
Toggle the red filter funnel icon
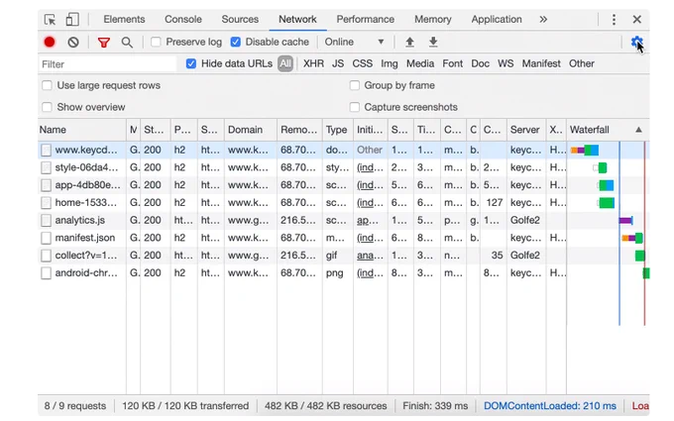[x=104, y=42]
